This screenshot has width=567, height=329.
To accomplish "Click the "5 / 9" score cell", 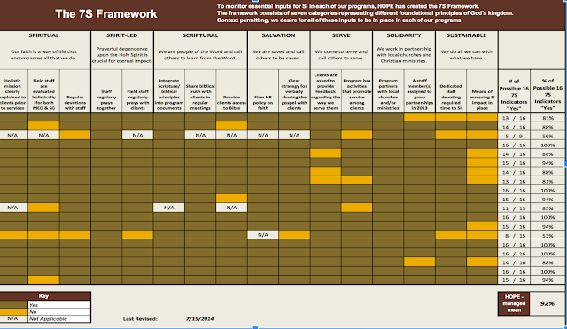I will pyautogui.click(x=514, y=136).
